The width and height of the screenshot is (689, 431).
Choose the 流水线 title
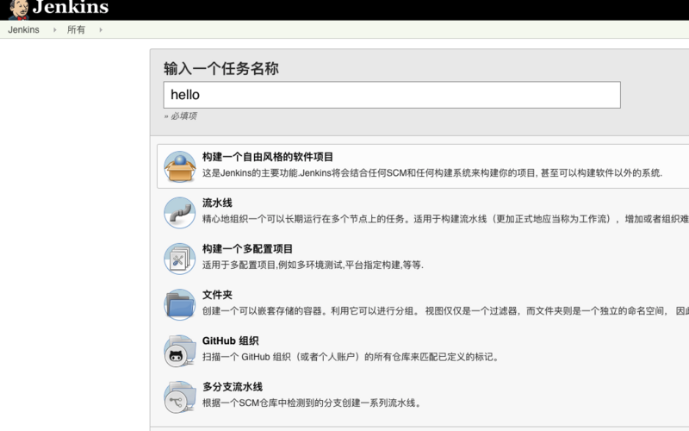217,203
